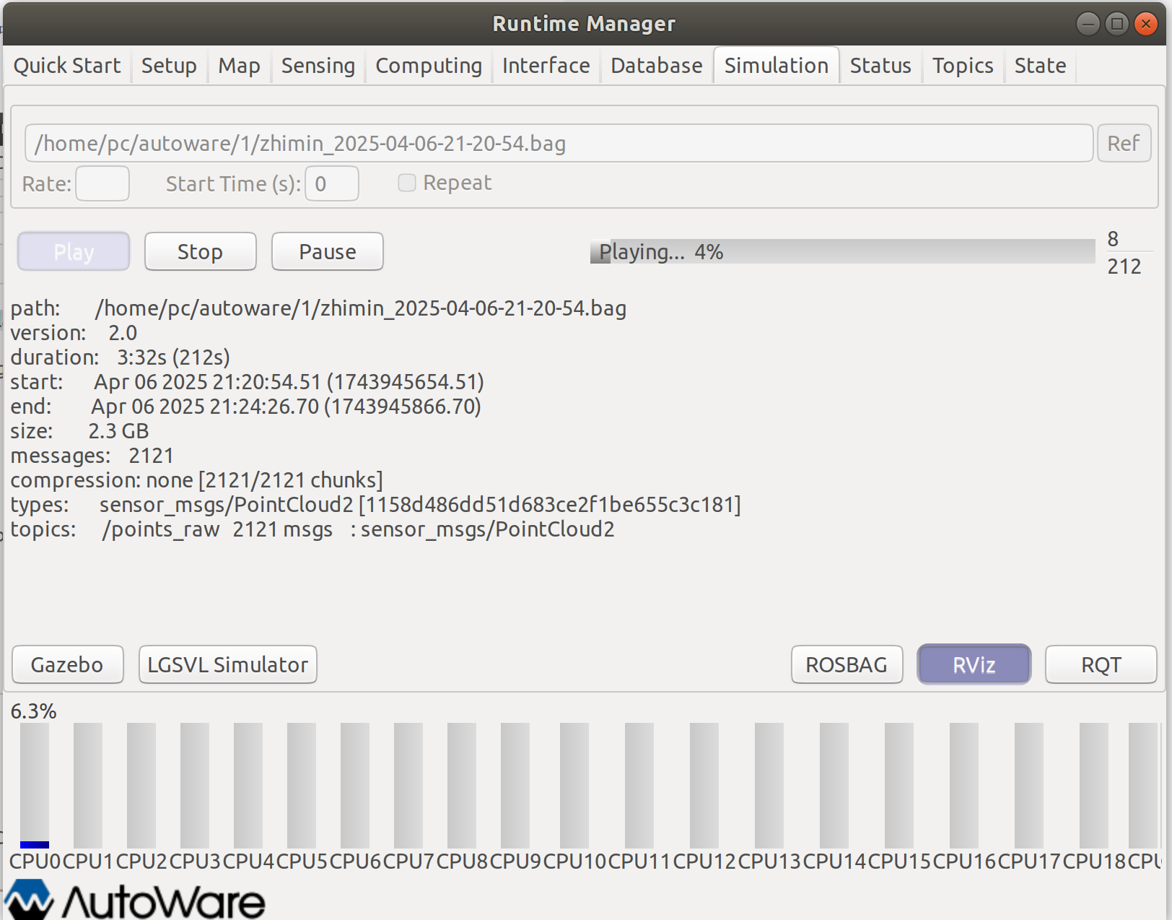Image resolution: width=1172 pixels, height=920 pixels.
Task: Click the CPU15 usage bar
Action: click(x=899, y=786)
